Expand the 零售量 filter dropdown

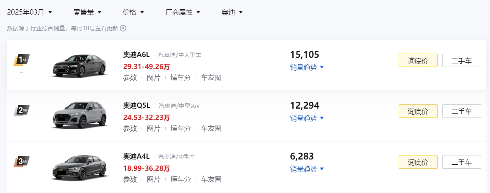click(x=88, y=12)
